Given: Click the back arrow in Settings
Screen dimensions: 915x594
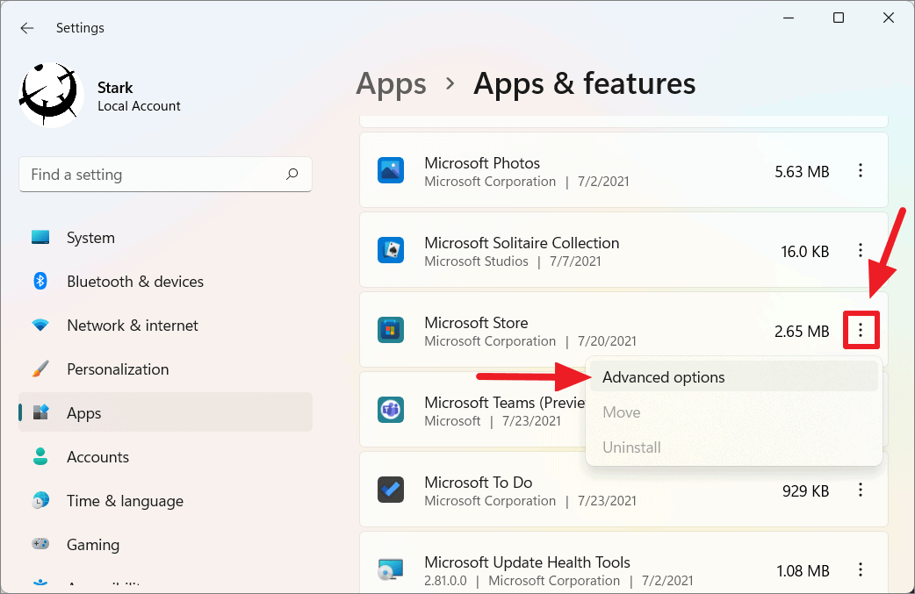Looking at the screenshot, I should [26, 27].
